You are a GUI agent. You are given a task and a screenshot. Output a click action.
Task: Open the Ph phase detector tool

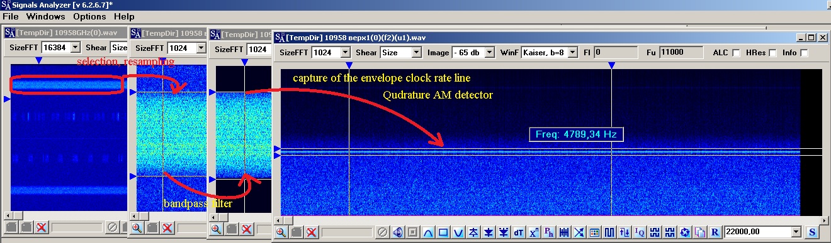tap(548, 232)
